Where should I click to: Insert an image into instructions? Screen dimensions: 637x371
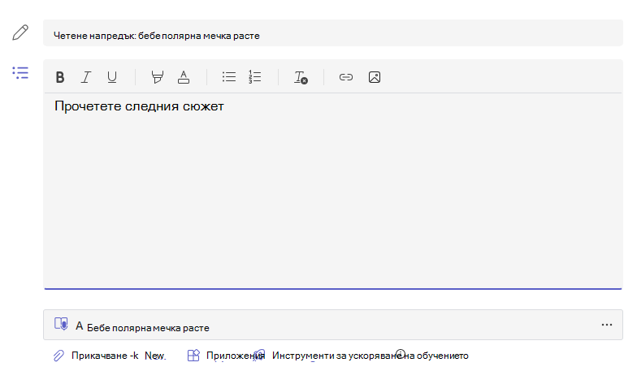click(x=375, y=77)
